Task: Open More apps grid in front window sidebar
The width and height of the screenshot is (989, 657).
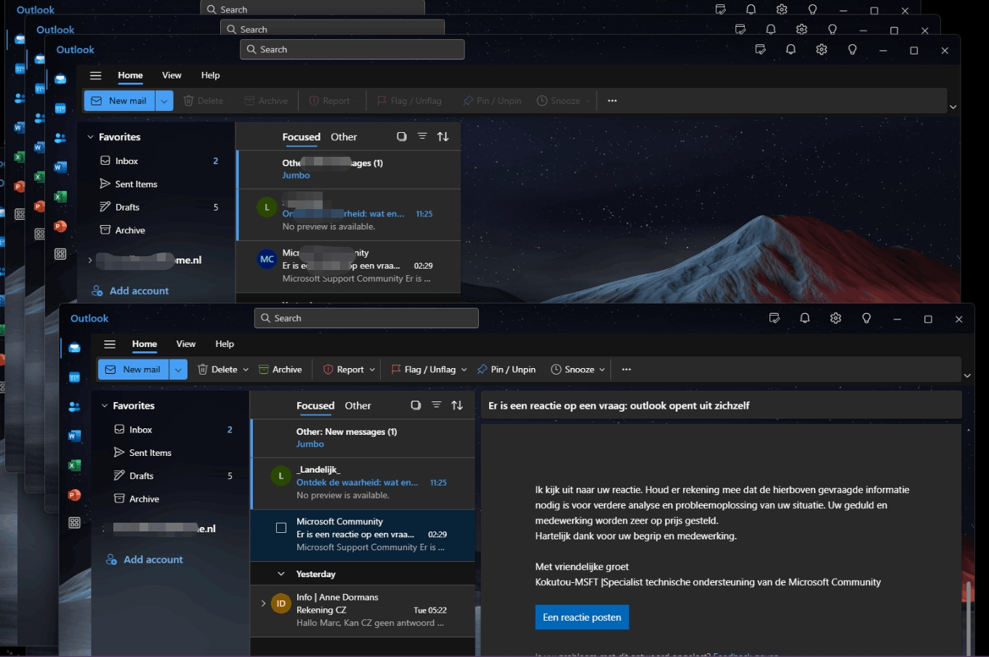Action: [x=74, y=523]
